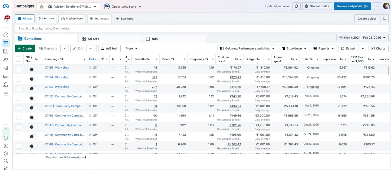Expand the Columns: Performance and clicks dropdown
The height and width of the screenshot is (170, 391).
point(247,48)
